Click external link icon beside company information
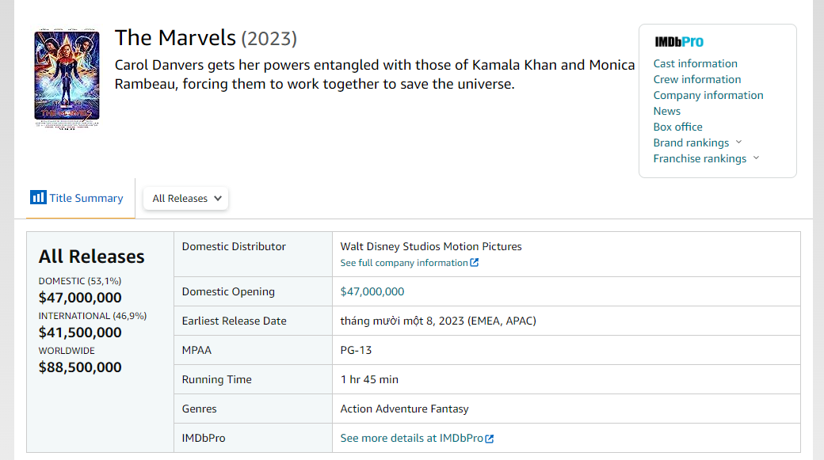824x460 pixels. pos(475,263)
